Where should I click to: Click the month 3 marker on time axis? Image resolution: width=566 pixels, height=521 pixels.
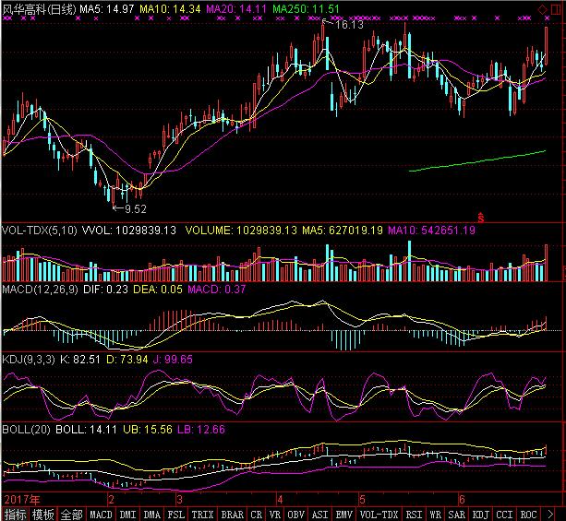point(179,500)
